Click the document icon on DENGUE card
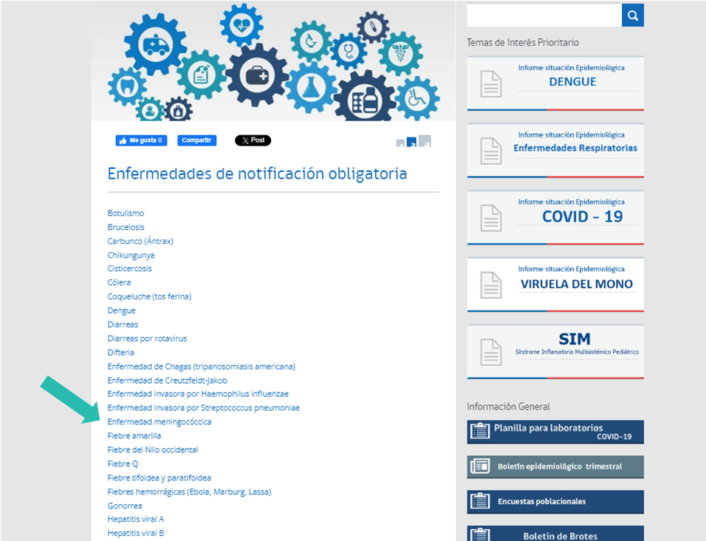 pos(491,84)
